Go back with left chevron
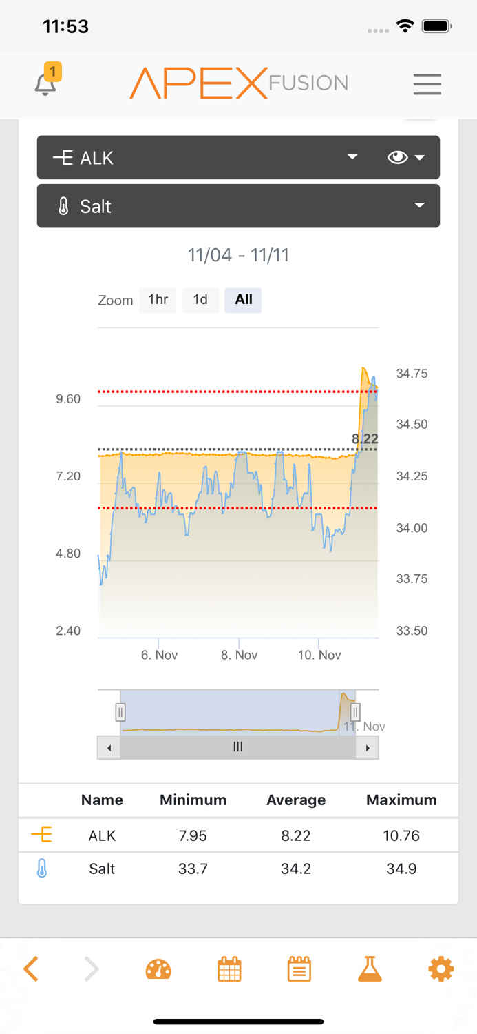This screenshot has height=1034, width=477. click(31, 969)
